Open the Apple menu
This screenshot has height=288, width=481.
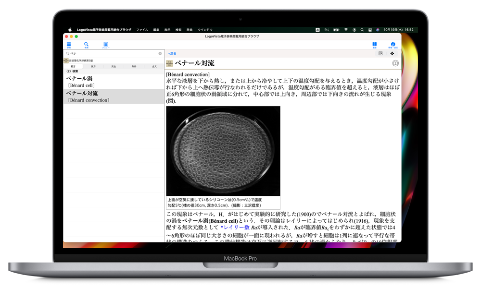click(70, 30)
